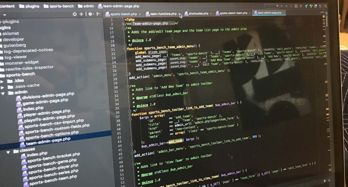Click highlighted add_node method call

175,141
